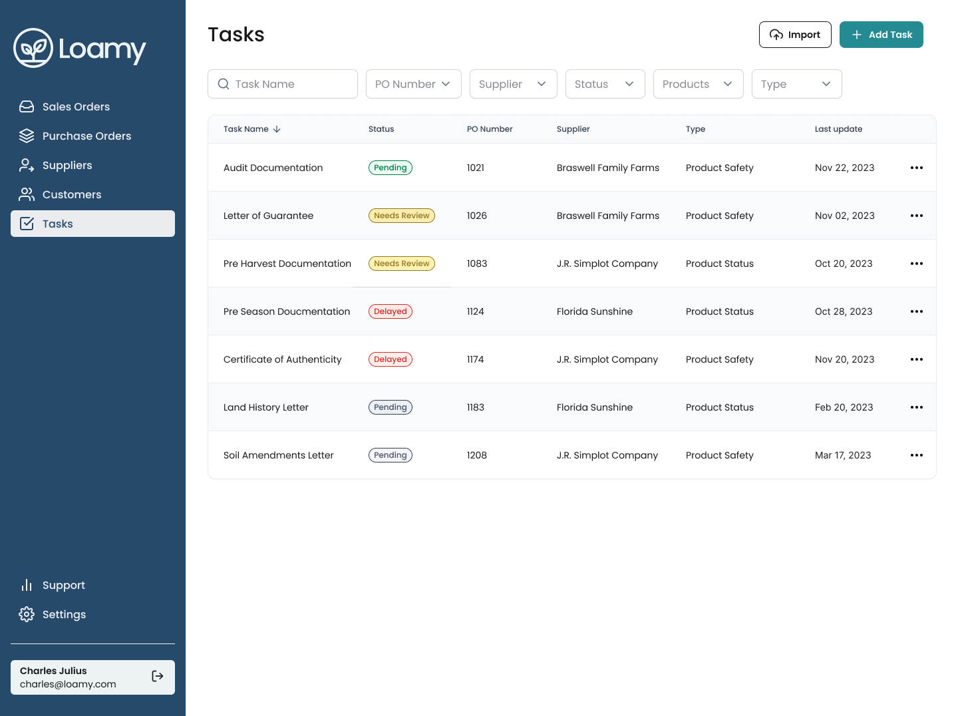Image resolution: width=958 pixels, height=716 pixels.
Task: Click the Audit Documentation task name
Action: pyautogui.click(x=273, y=168)
